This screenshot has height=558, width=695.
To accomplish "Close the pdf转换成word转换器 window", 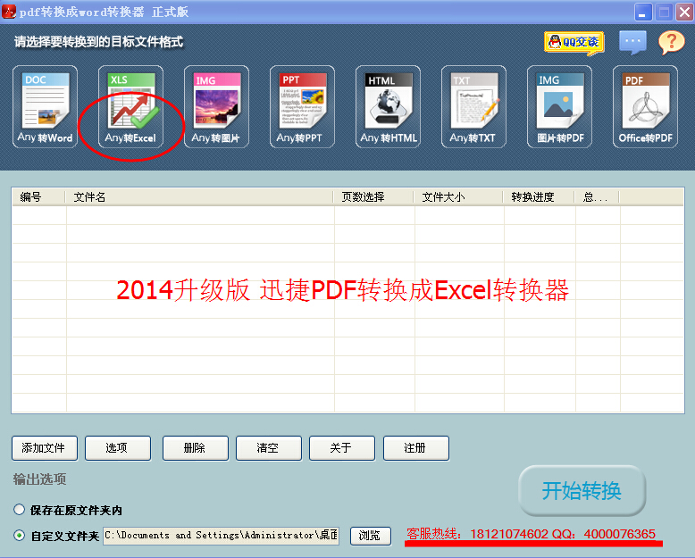I will [684, 12].
